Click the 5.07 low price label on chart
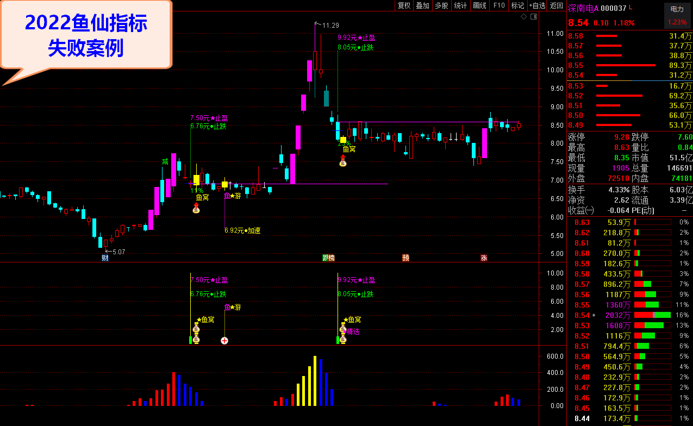The height and width of the screenshot is (426, 693). click(x=120, y=252)
